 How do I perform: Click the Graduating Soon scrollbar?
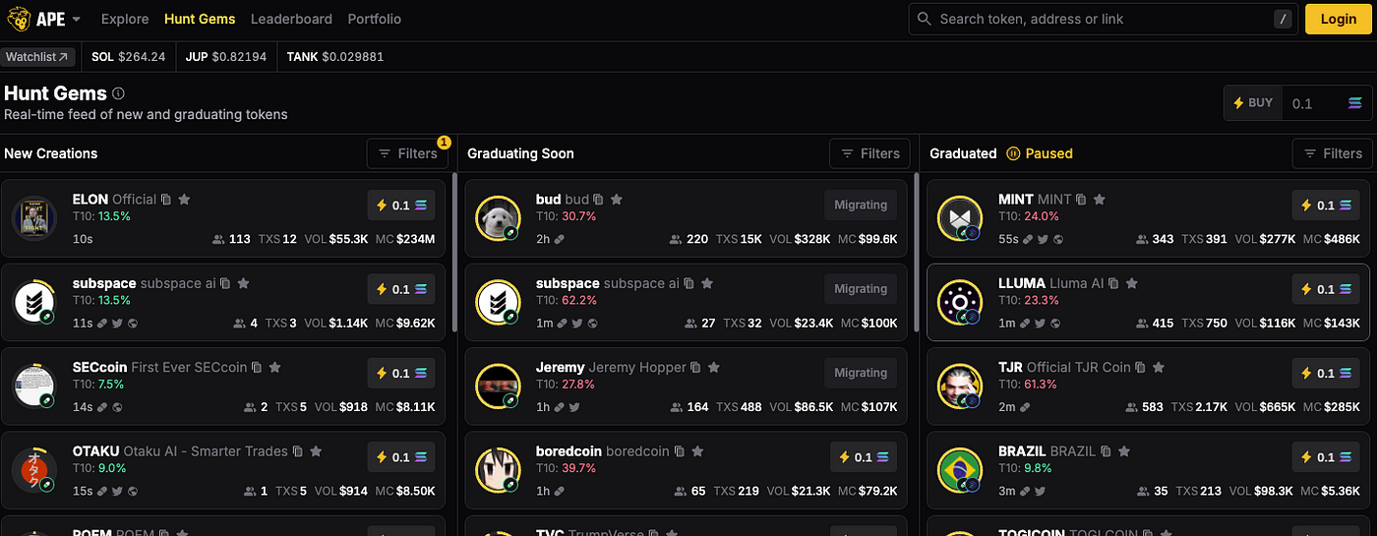(x=918, y=252)
